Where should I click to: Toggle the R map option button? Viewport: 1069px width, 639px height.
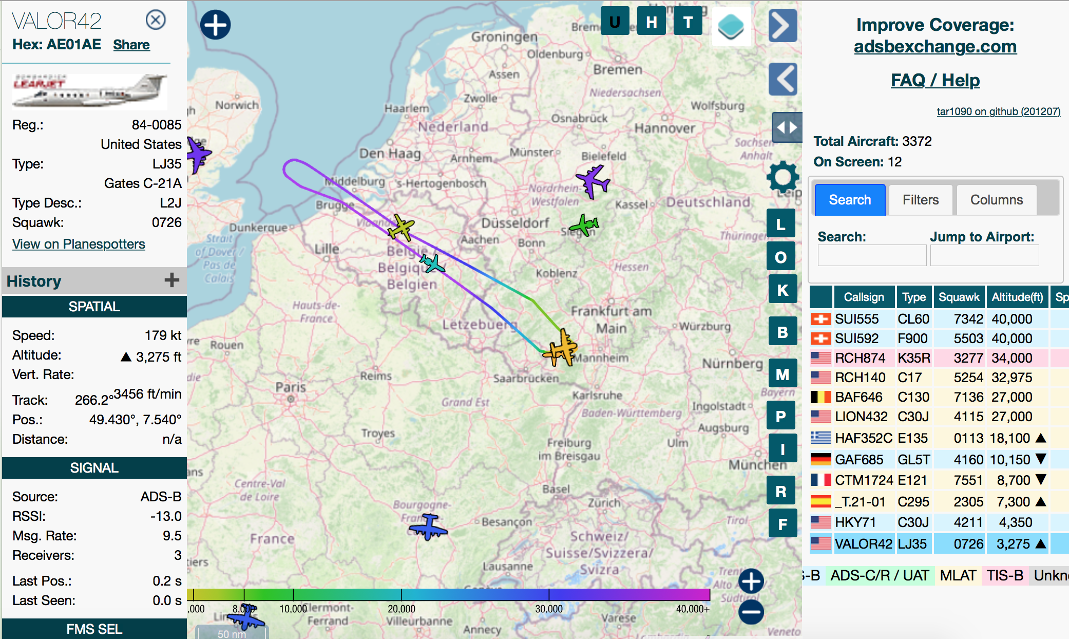(x=780, y=491)
